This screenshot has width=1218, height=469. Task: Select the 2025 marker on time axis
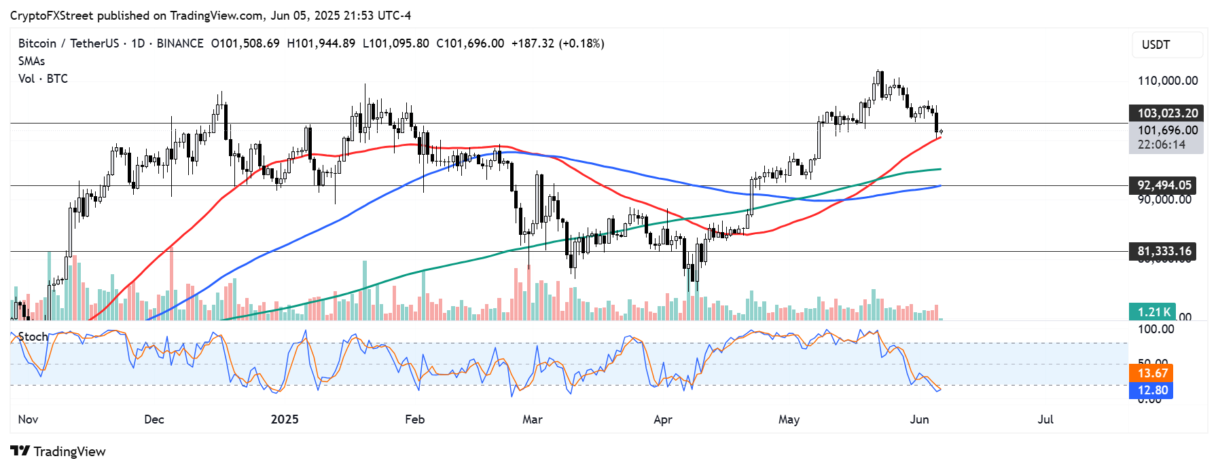click(285, 419)
